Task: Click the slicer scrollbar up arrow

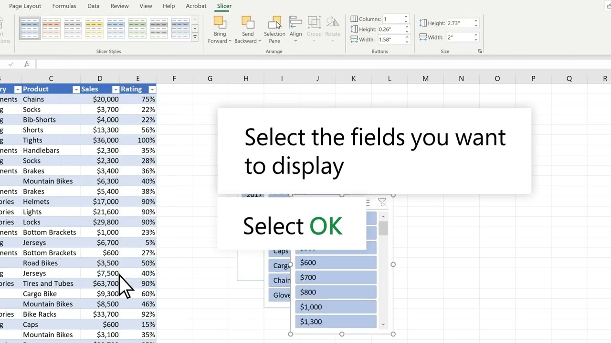Action: (x=383, y=217)
